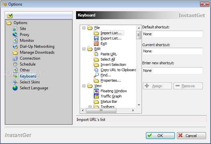The width and height of the screenshot is (211, 144).
Task: Click the Status Bar folder icon
Action: 96,101
